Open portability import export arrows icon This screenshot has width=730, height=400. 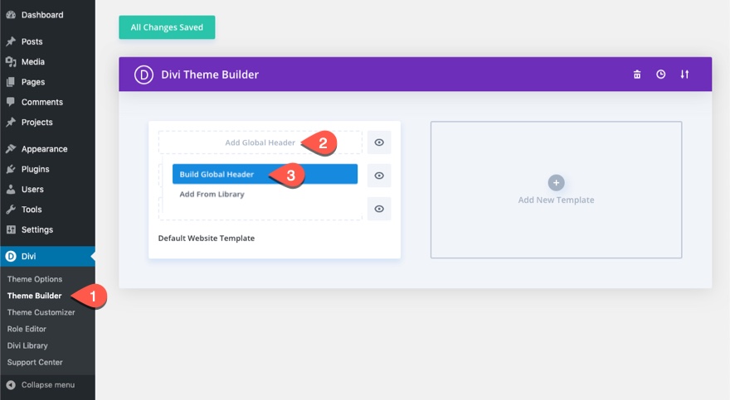click(684, 75)
